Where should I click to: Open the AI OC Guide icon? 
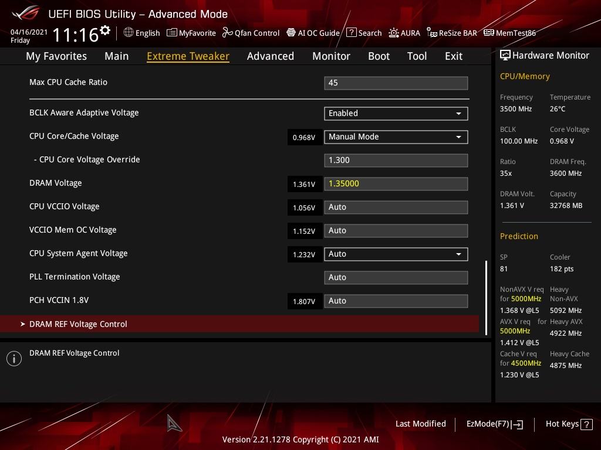tap(291, 33)
